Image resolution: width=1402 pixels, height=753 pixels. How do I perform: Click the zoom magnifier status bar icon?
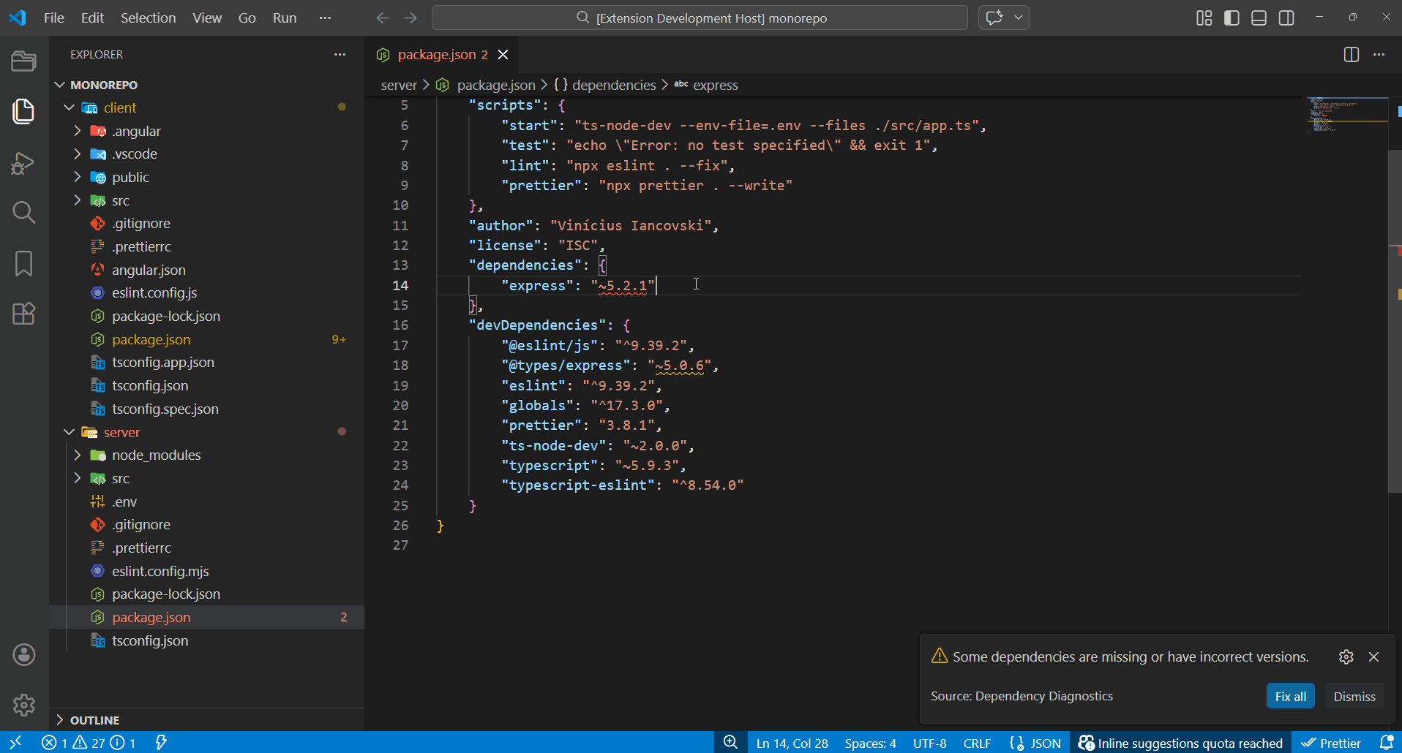(x=730, y=743)
